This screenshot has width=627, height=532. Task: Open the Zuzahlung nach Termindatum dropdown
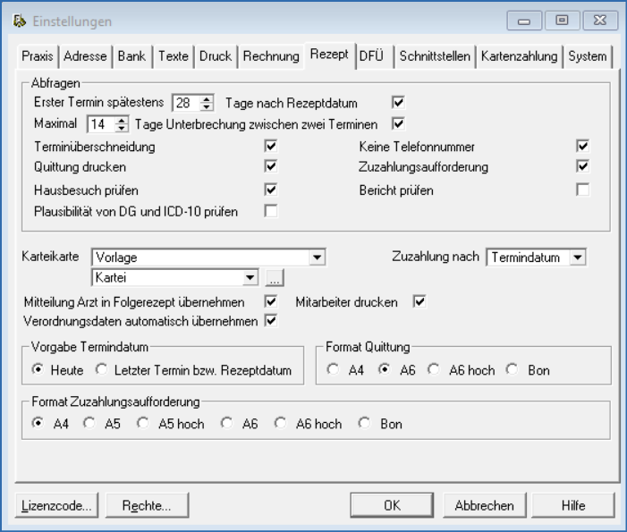[x=578, y=258]
